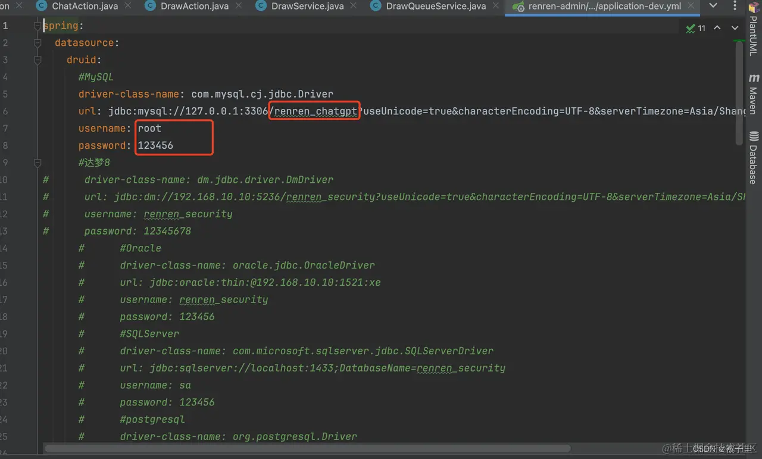This screenshot has width=762, height=459.
Task: Place cursor on the spring: key
Action: point(64,26)
